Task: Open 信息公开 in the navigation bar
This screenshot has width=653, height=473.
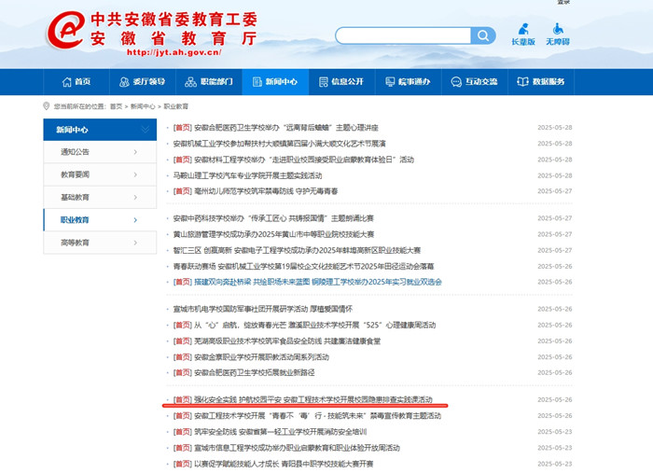Action: point(340,82)
